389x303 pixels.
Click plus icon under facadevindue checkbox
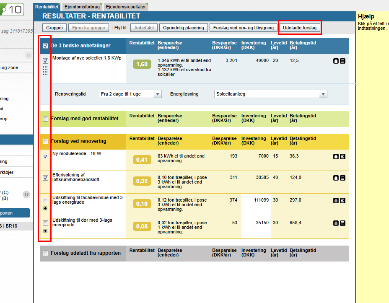[x=45, y=208]
